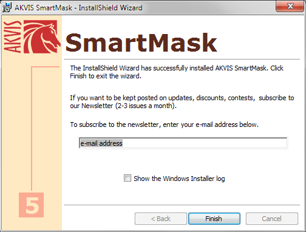Enable Show the Windows Installer log checkbox

tap(127, 178)
